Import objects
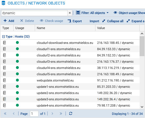The image size is (145, 118). tap(94, 21)
